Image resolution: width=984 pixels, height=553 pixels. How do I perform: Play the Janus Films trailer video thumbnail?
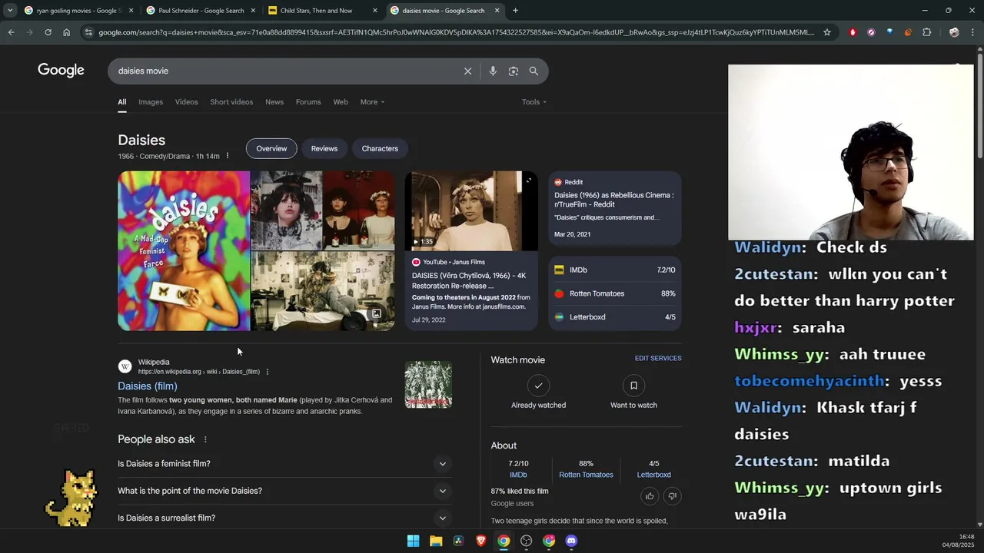coord(471,211)
